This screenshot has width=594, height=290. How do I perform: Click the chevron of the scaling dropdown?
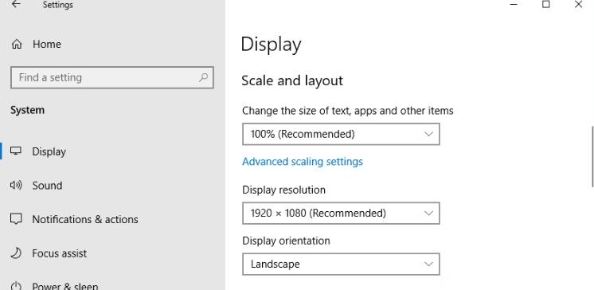click(x=428, y=134)
